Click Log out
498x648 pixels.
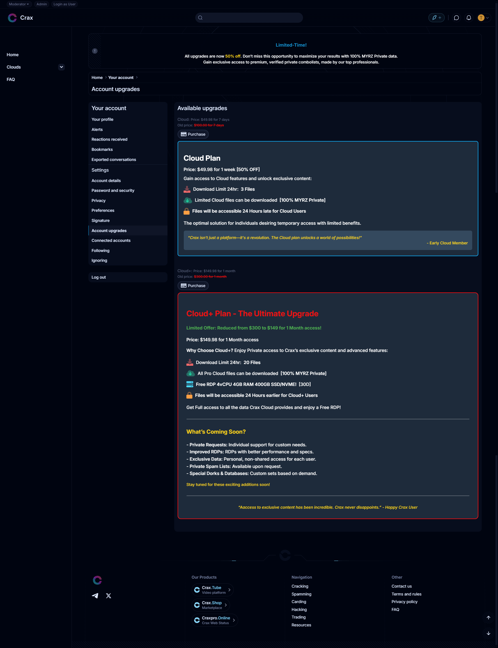pyautogui.click(x=128, y=277)
